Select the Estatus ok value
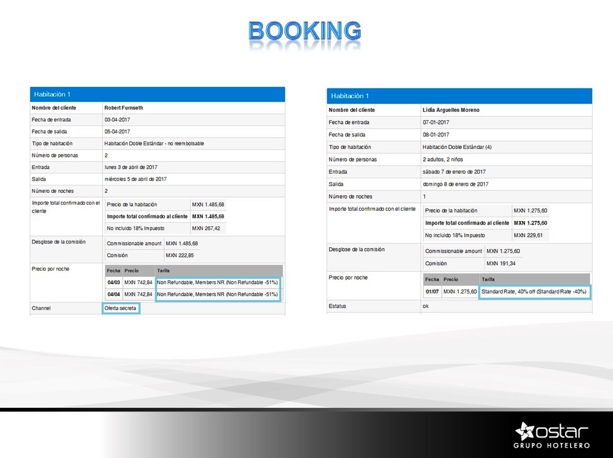The width and height of the screenshot is (613, 458). pyautogui.click(x=425, y=306)
